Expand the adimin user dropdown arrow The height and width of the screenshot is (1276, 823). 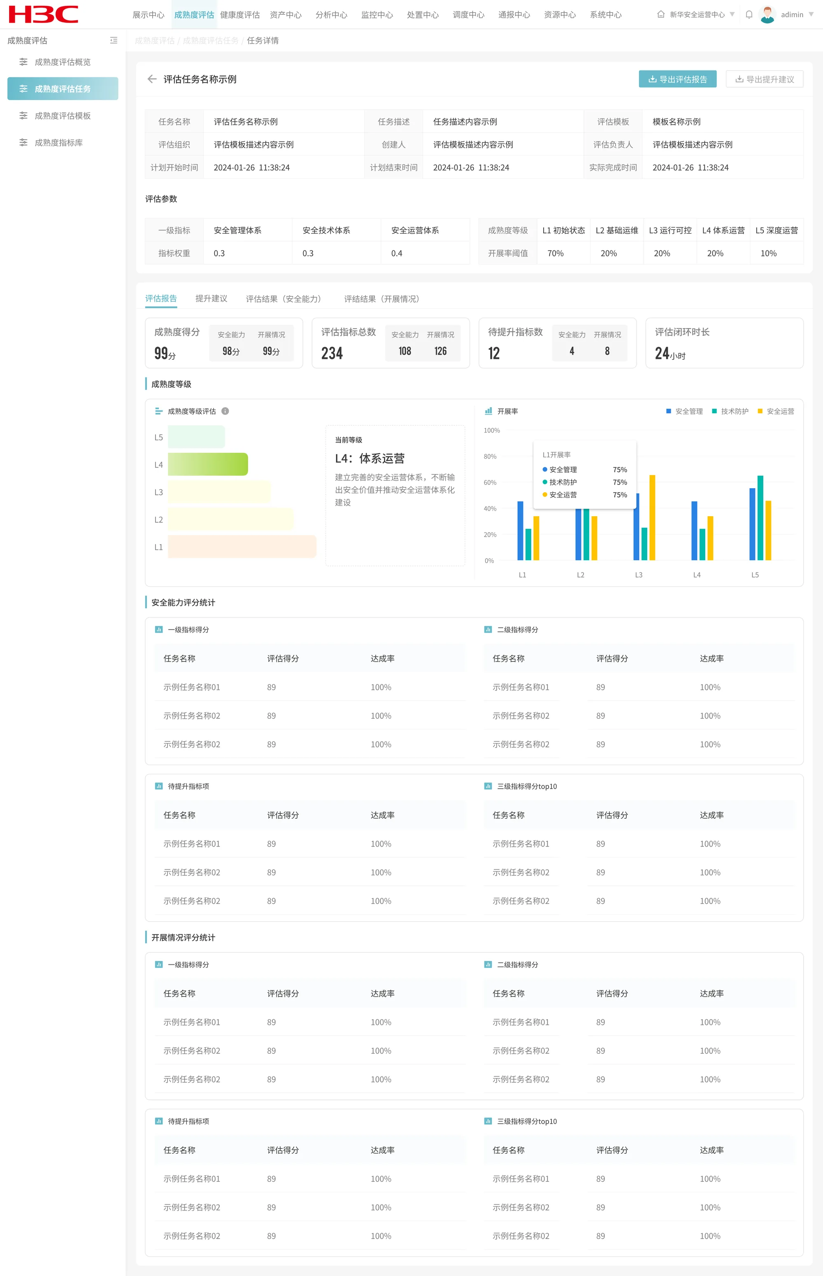pyautogui.click(x=811, y=14)
